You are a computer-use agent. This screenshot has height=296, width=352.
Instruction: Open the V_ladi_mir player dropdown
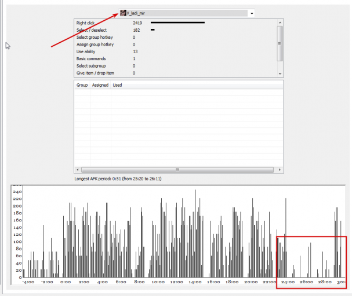click(186, 13)
